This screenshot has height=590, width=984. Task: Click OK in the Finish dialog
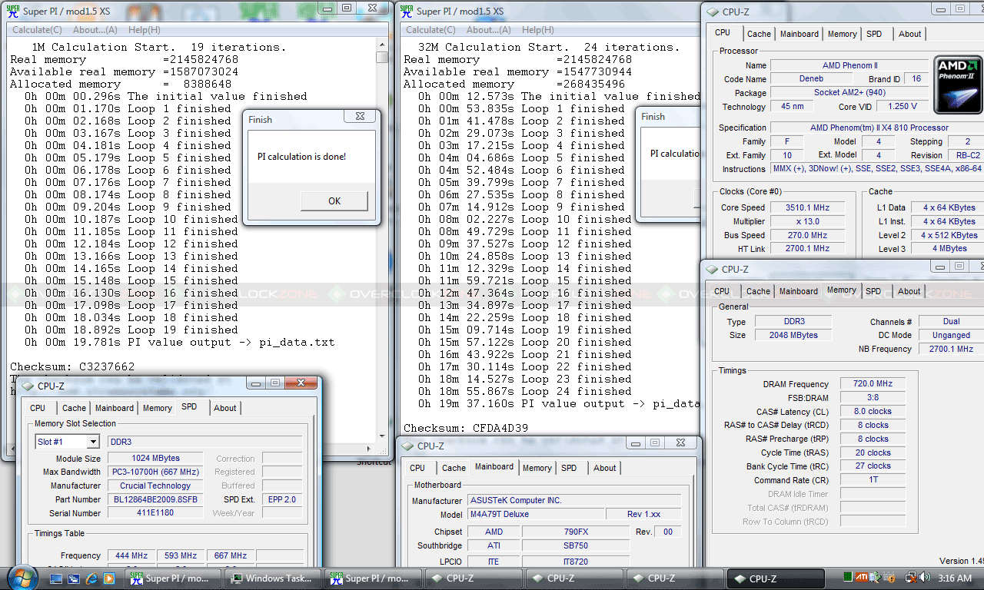pyautogui.click(x=334, y=201)
